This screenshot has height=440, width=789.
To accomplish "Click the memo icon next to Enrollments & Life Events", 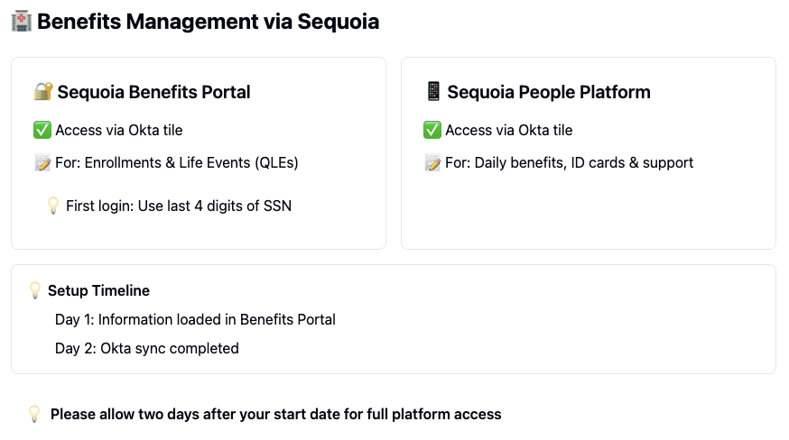I will 42,163.
